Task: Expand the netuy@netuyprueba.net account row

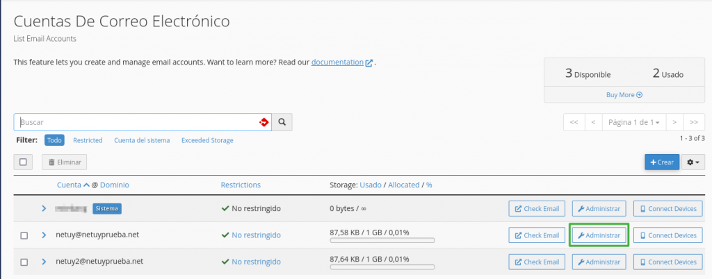Action: [x=43, y=235]
